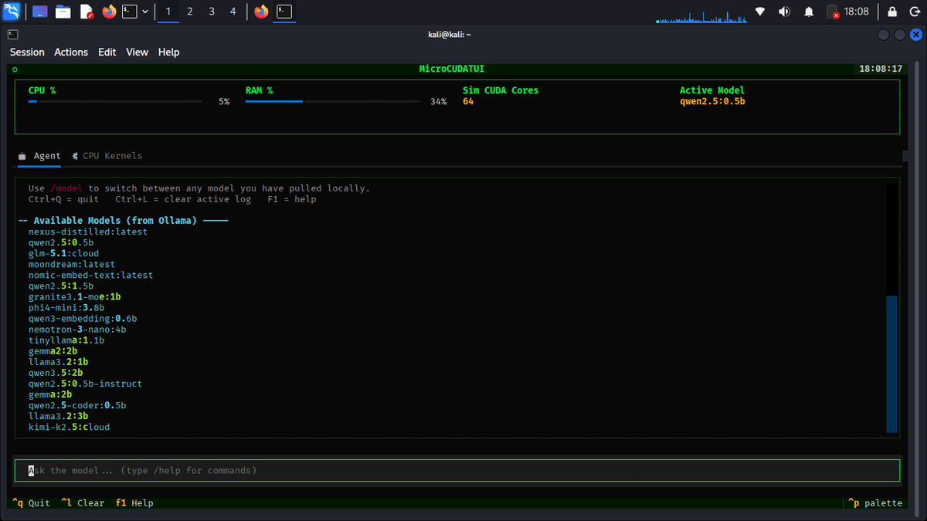Click the nemotron-3-nano:4b model row
This screenshot has height=521, width=927.
[77, 329]
